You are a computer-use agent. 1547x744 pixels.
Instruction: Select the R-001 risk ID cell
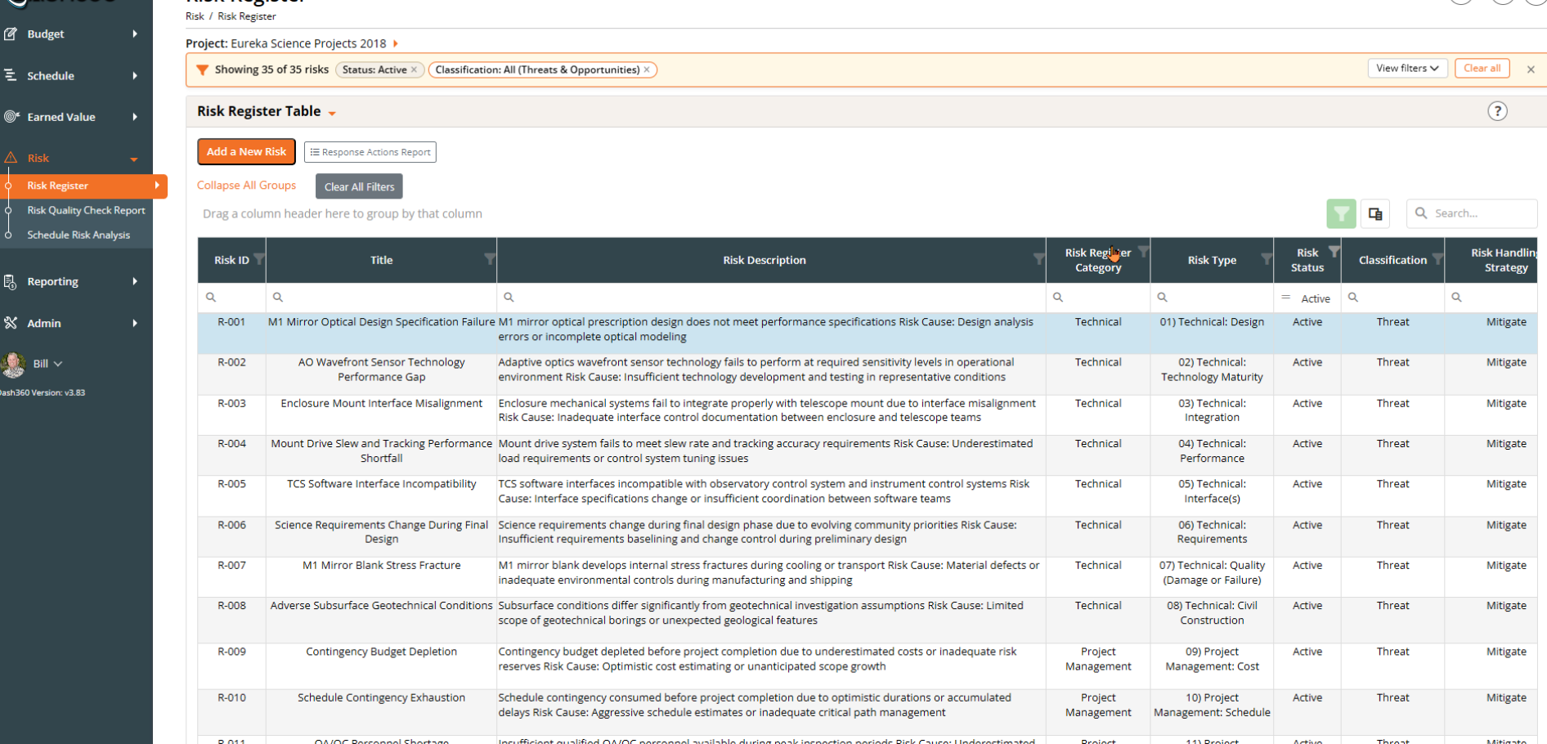pos(232,323)
